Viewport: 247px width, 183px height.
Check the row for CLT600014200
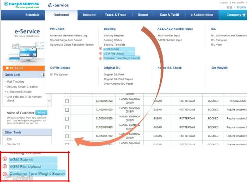[x=67, y=110]
